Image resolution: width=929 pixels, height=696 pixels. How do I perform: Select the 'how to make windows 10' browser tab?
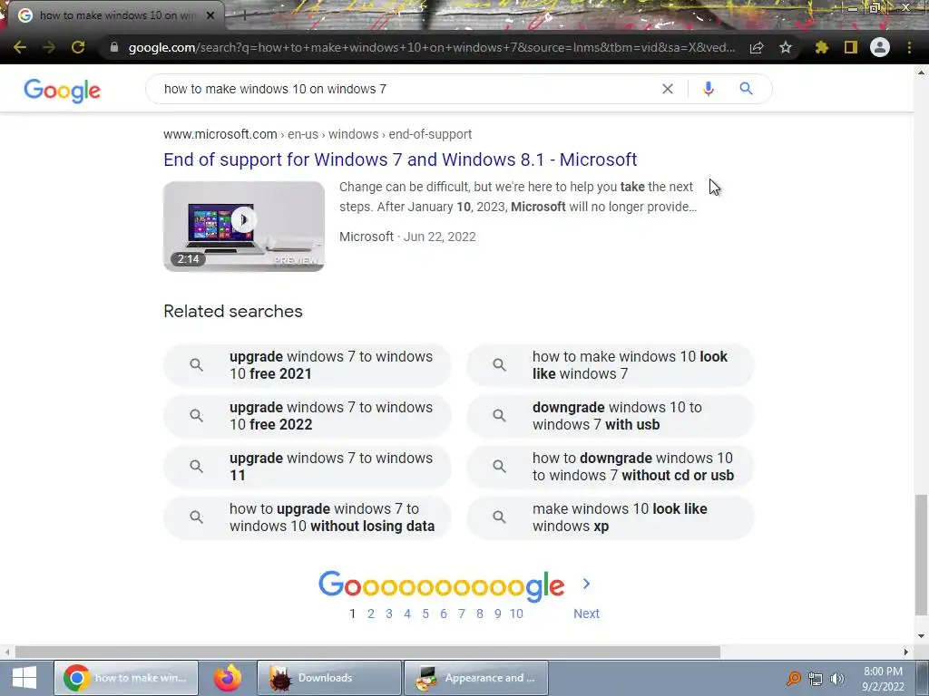pos(115,15)
